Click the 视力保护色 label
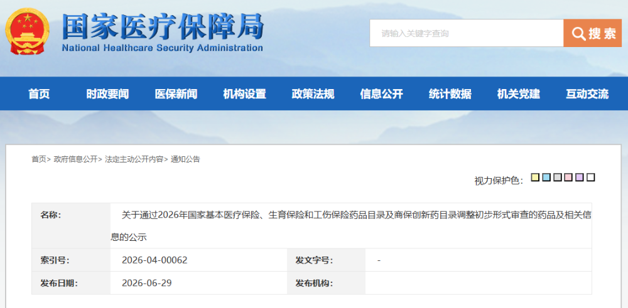The width and height of the screenshot is (628, 308). coord(499,181)
